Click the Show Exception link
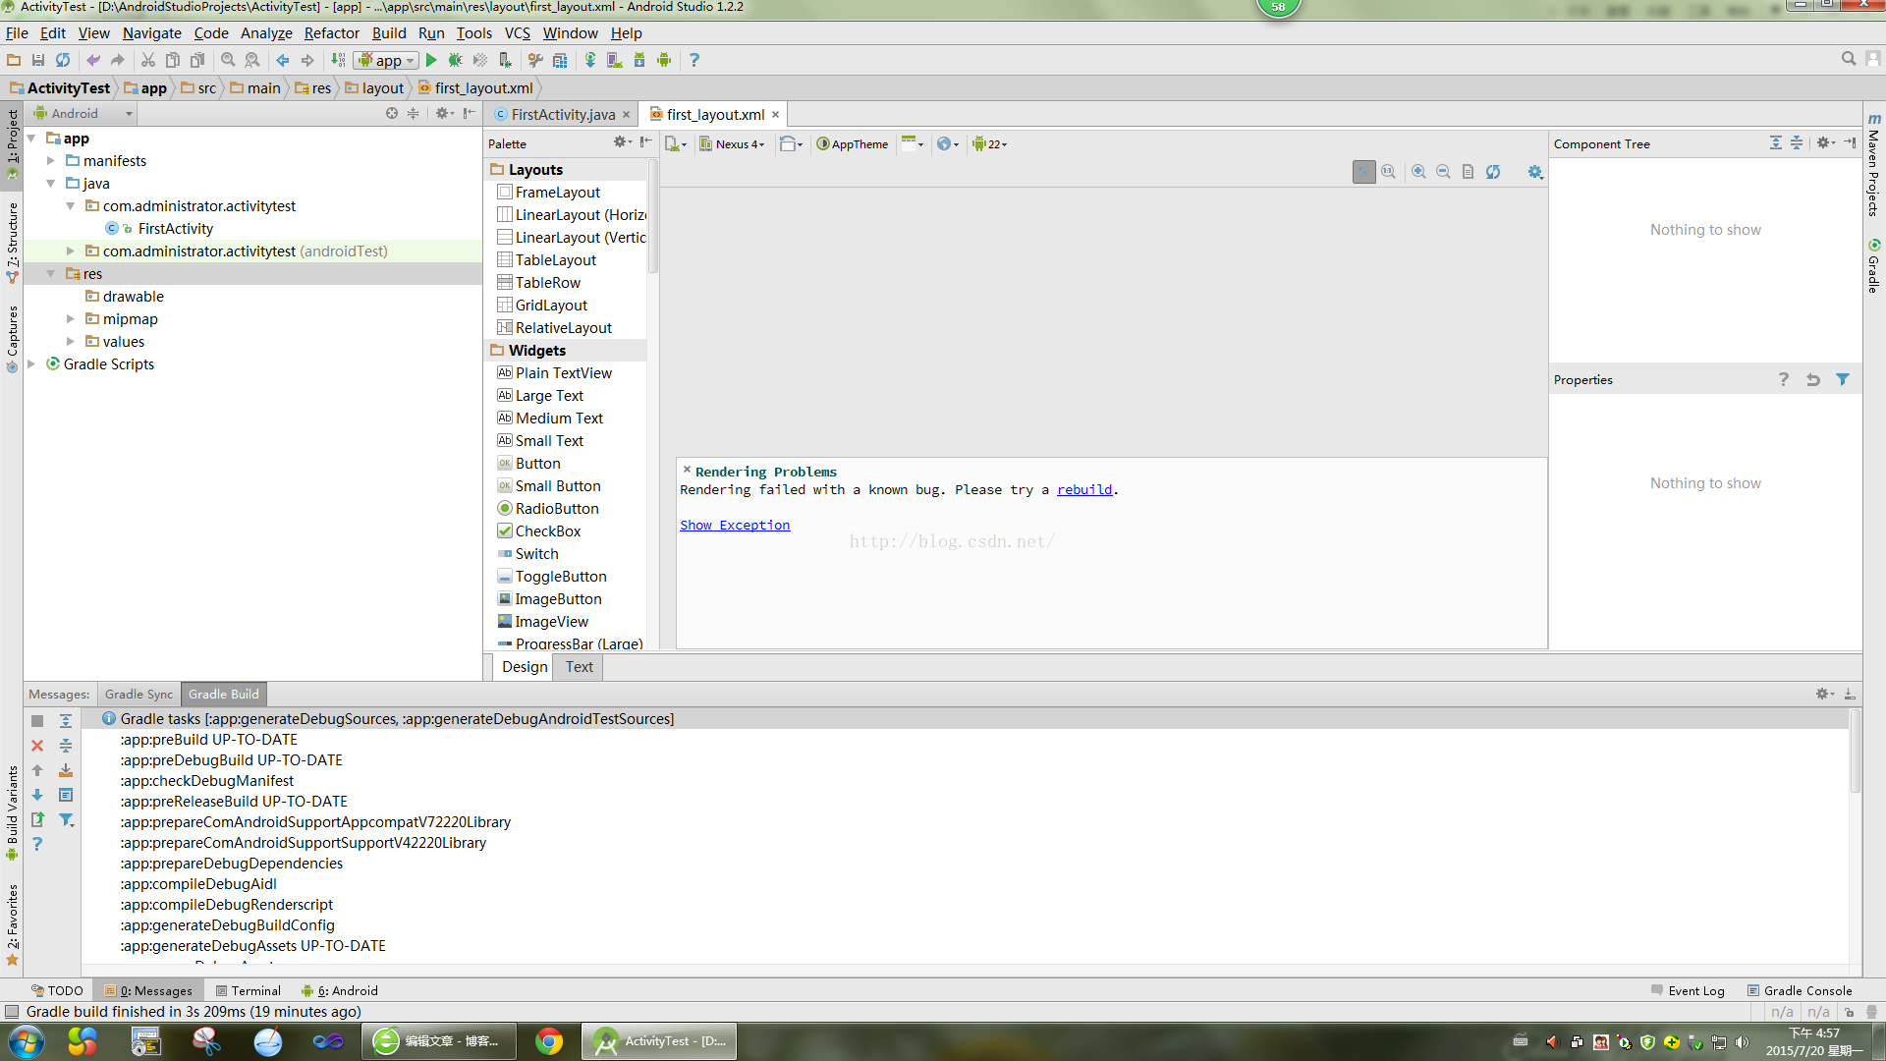 coord(735,526)
